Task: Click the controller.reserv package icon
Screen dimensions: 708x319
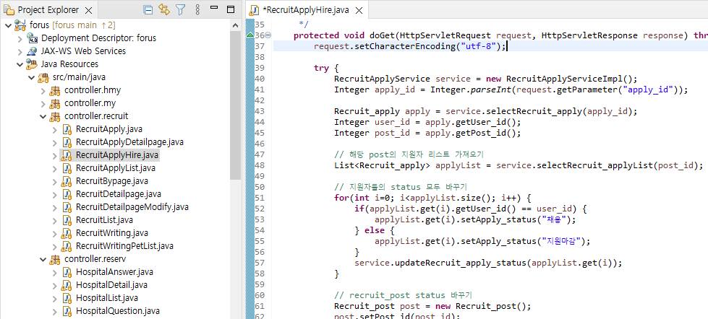Action: 55,260
